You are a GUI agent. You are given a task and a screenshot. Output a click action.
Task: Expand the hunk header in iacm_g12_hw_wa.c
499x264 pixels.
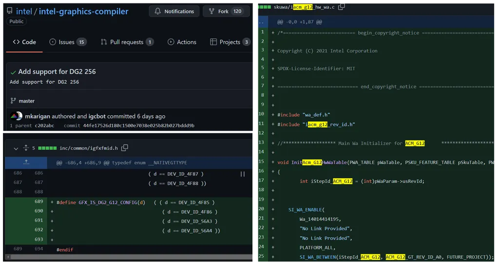pyautogui.click(x=262, y=22)
